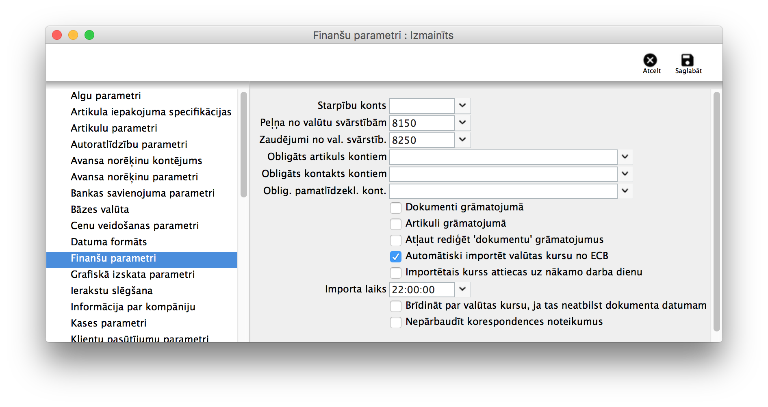Click the sidebar list vertical scrollbar
Screen dimensions: 768x407
[243, 145]
